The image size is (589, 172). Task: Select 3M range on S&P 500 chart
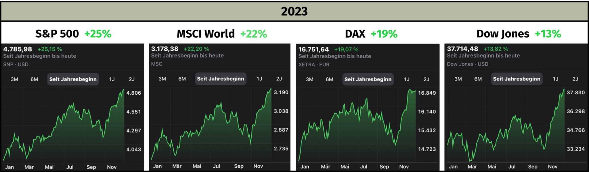click(x=14, y=79)
